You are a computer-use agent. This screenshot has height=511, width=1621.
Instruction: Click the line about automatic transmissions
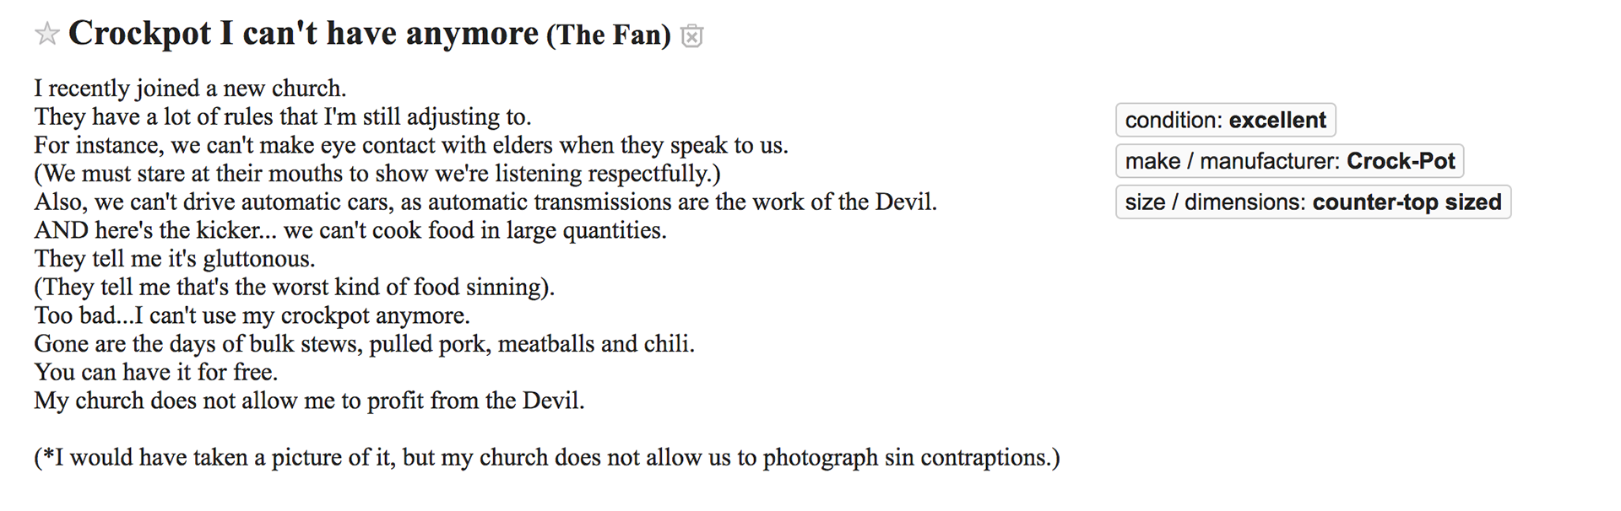coord(485,202)
